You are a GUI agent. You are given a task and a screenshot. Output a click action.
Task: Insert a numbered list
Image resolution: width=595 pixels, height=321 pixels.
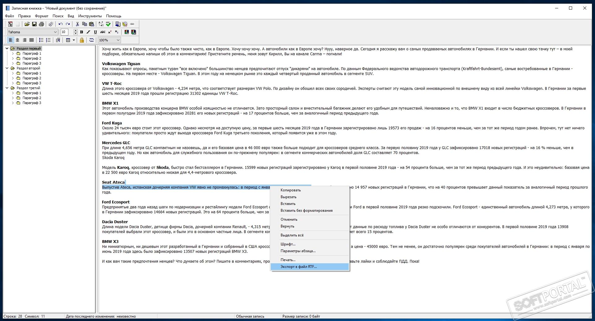click(48, 40)
